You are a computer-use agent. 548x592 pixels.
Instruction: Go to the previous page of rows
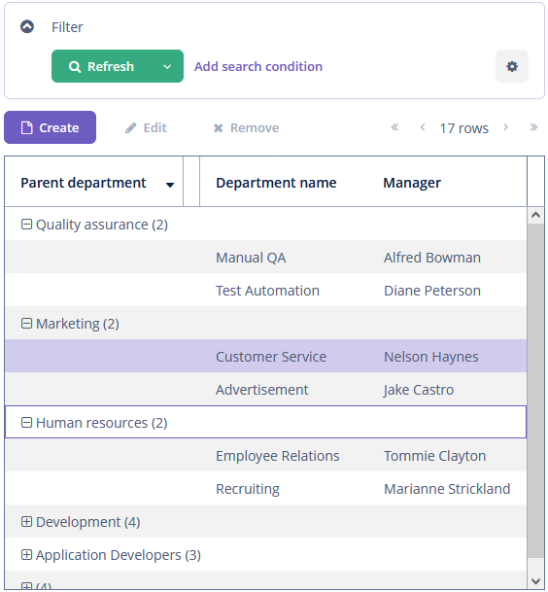point(423,127)
